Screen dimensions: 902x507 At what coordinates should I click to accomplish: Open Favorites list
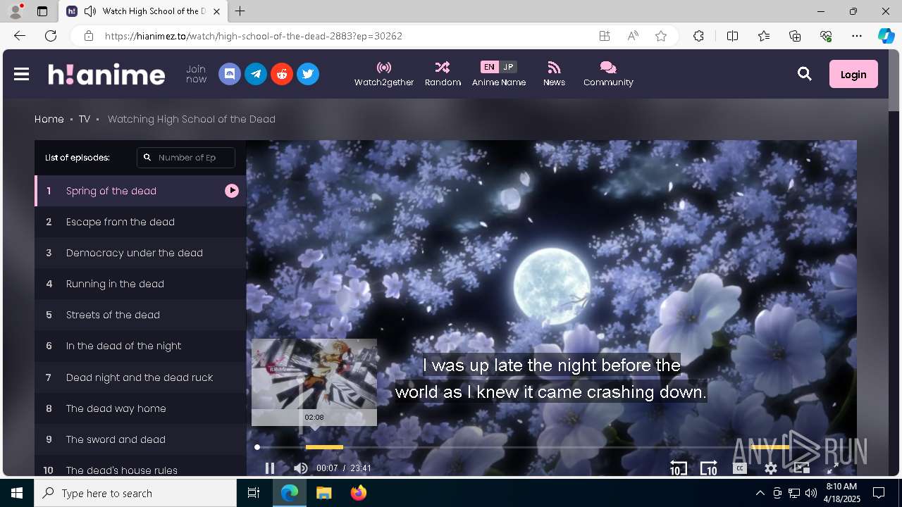pyautogui.click(x=764, y=36)
